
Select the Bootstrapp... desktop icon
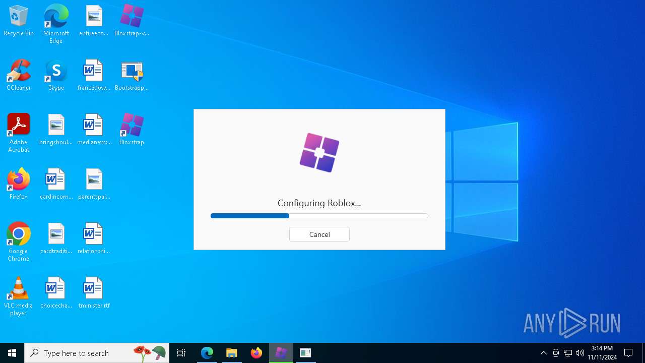132,75
